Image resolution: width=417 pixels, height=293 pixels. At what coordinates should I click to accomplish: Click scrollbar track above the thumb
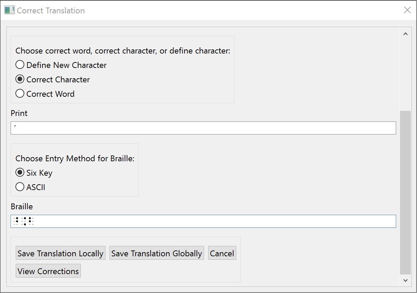(405, 75)
